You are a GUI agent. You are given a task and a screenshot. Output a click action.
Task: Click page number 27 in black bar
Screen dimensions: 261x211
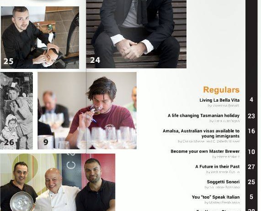point(251,167)
